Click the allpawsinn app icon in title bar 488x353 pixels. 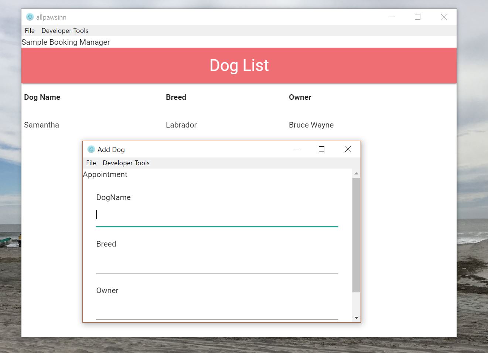click(30, 17)
